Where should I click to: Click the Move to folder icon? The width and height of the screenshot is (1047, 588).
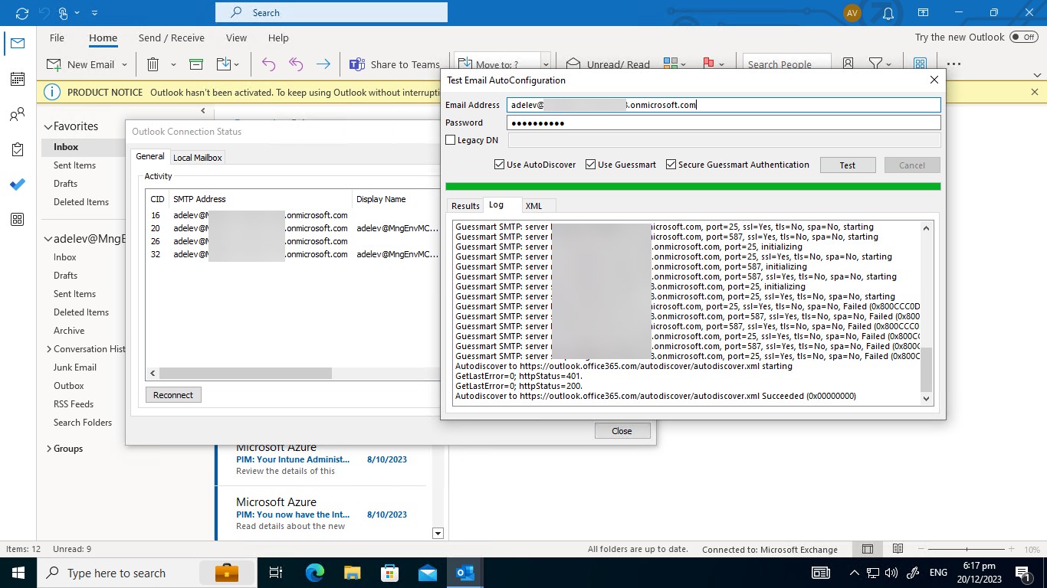224,64
